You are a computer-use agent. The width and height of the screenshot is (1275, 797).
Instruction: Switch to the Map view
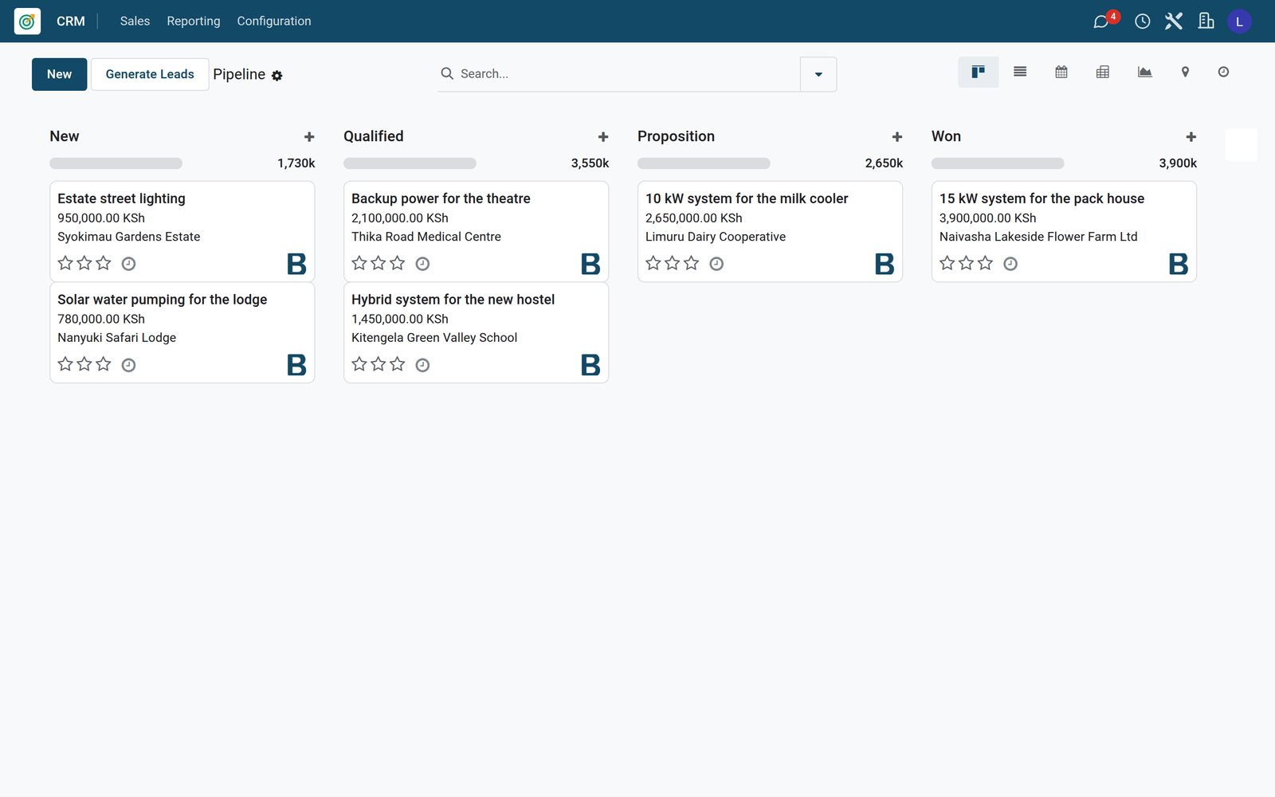click(x=1185, y=73)
